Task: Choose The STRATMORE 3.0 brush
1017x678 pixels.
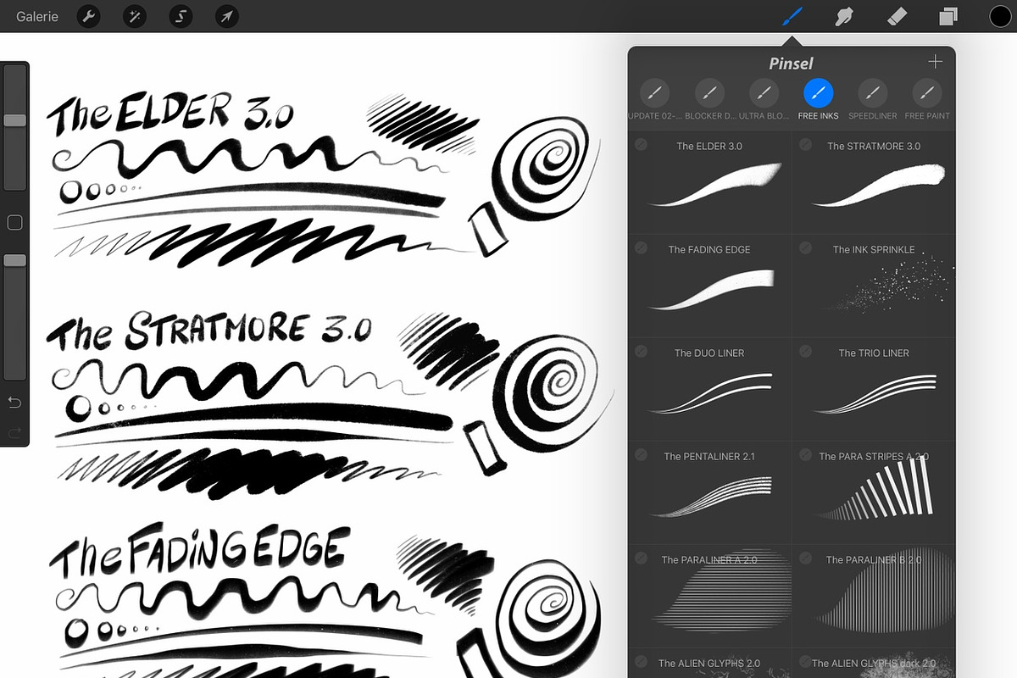Action: point(874,182)
